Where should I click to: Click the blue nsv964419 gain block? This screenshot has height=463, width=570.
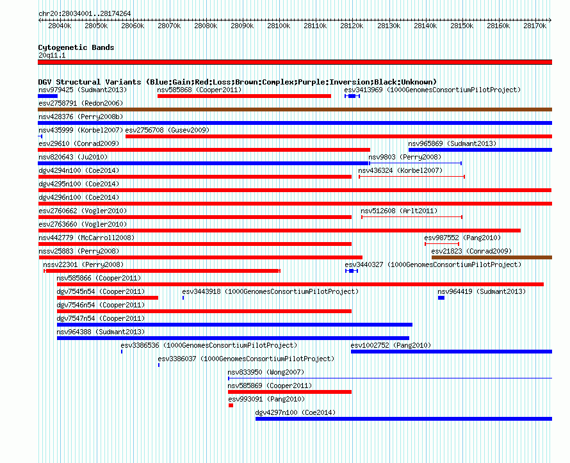pos(441,298)
